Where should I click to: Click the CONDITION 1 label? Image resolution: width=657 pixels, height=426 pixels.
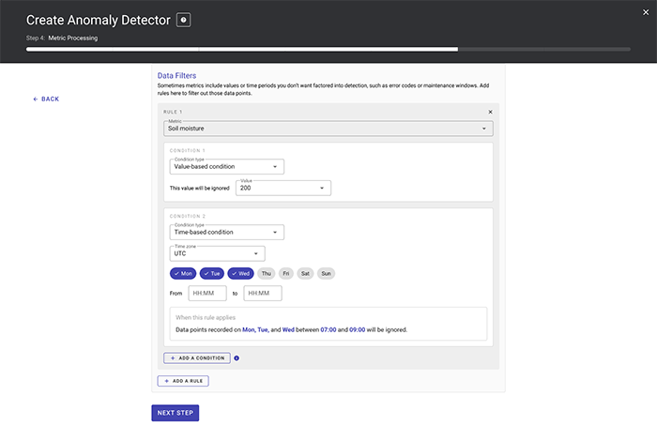click(x=188, y=150)
